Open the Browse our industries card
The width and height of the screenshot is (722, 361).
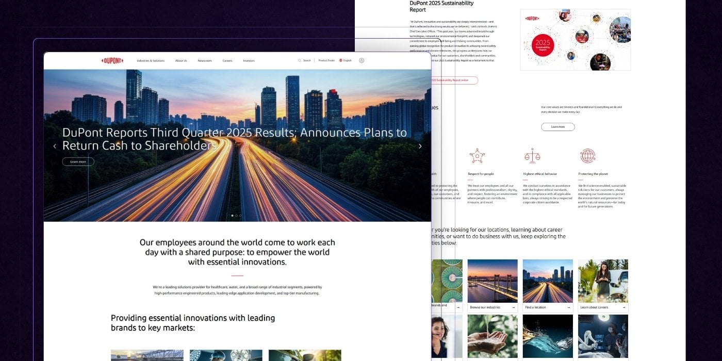[x=492, y=285]
